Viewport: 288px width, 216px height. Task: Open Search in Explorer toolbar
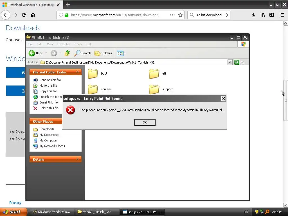(82, 53)
